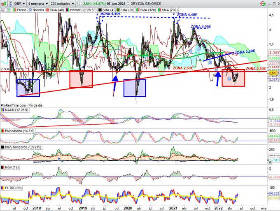
Task: Click the 28,953 stochastic value tag
Action: 274,141
